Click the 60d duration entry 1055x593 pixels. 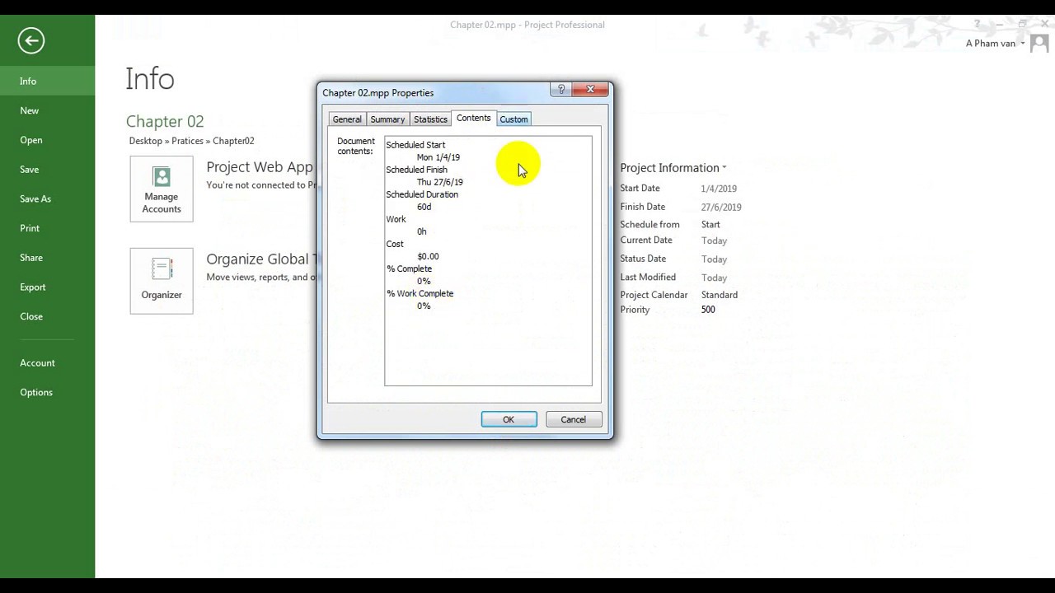[424, 207]
